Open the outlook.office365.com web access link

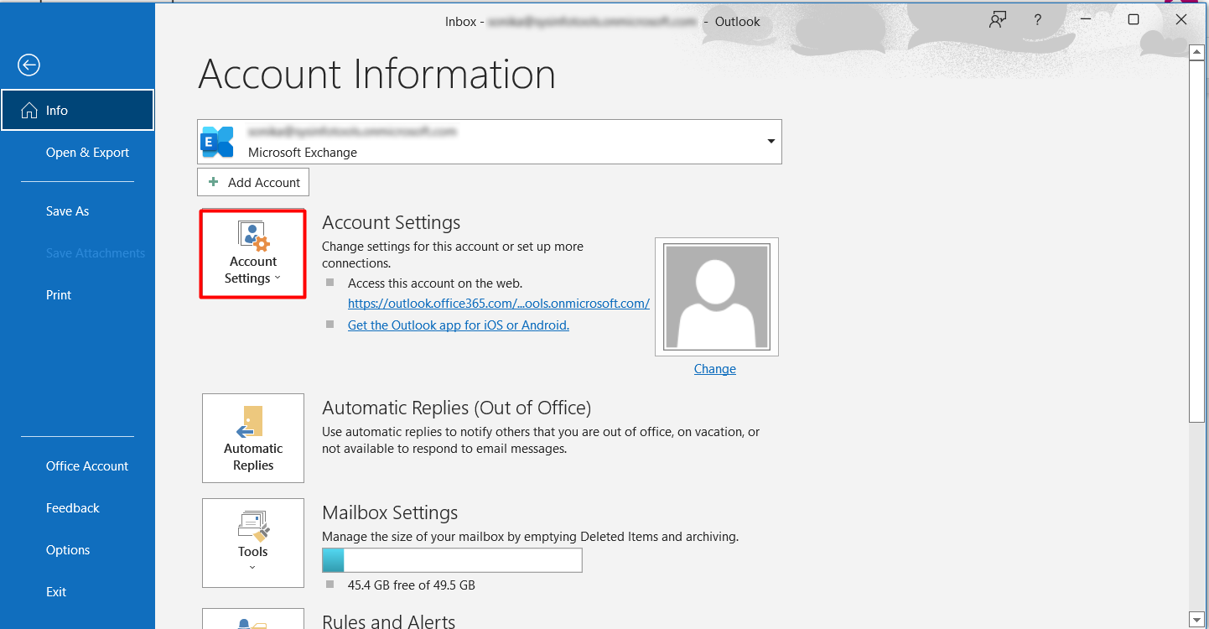tap(499, 304)
